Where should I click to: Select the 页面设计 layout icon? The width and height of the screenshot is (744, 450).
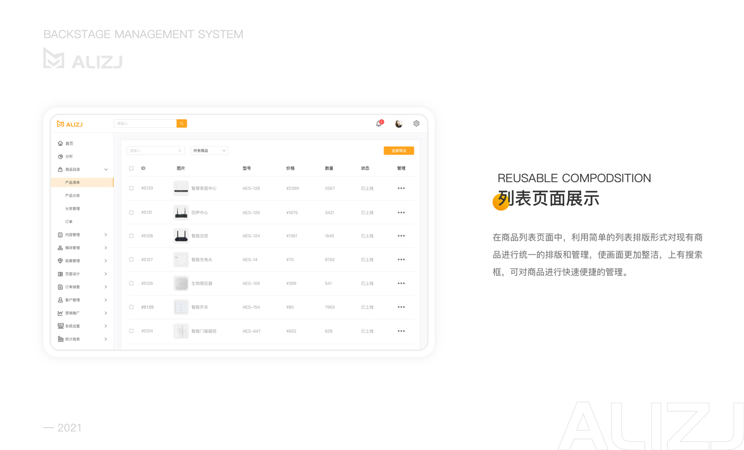pos(60,274)
